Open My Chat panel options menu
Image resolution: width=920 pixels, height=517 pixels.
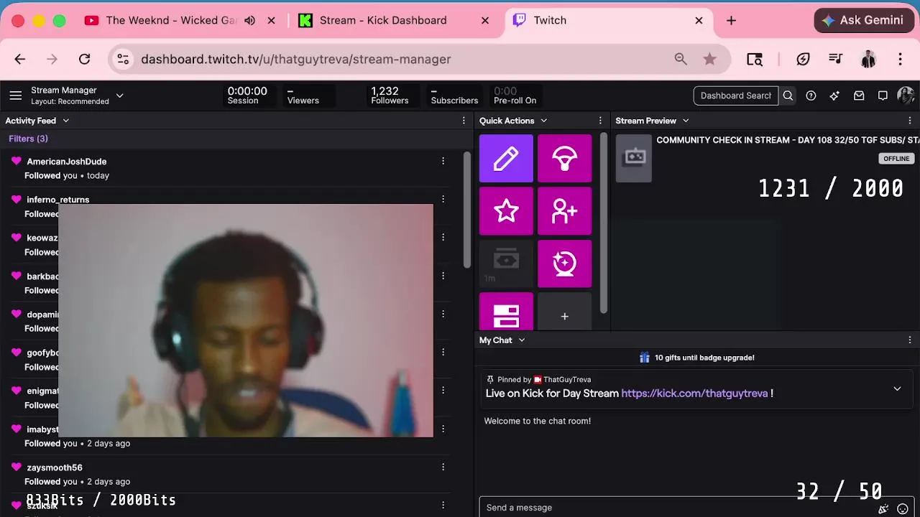tap(910, 340)
